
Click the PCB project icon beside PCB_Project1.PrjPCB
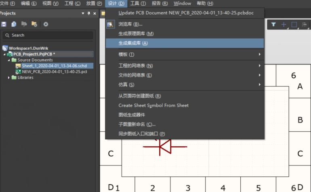click(10, 54)
